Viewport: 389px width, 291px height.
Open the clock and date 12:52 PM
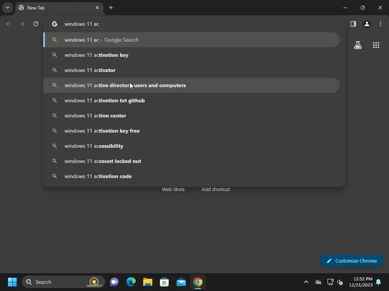pos(361,282)
